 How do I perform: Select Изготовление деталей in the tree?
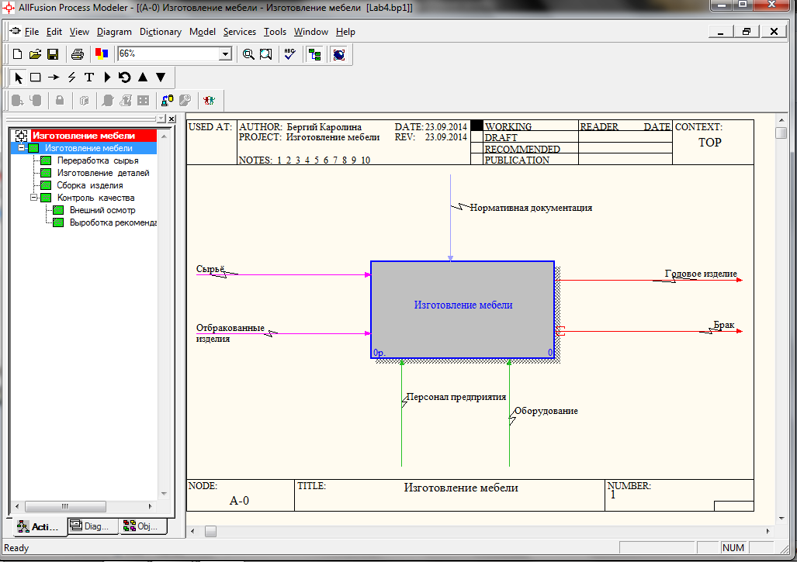(x=103, y=173)
